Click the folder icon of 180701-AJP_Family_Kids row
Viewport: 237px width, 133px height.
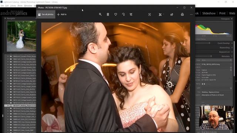[11, 64]
